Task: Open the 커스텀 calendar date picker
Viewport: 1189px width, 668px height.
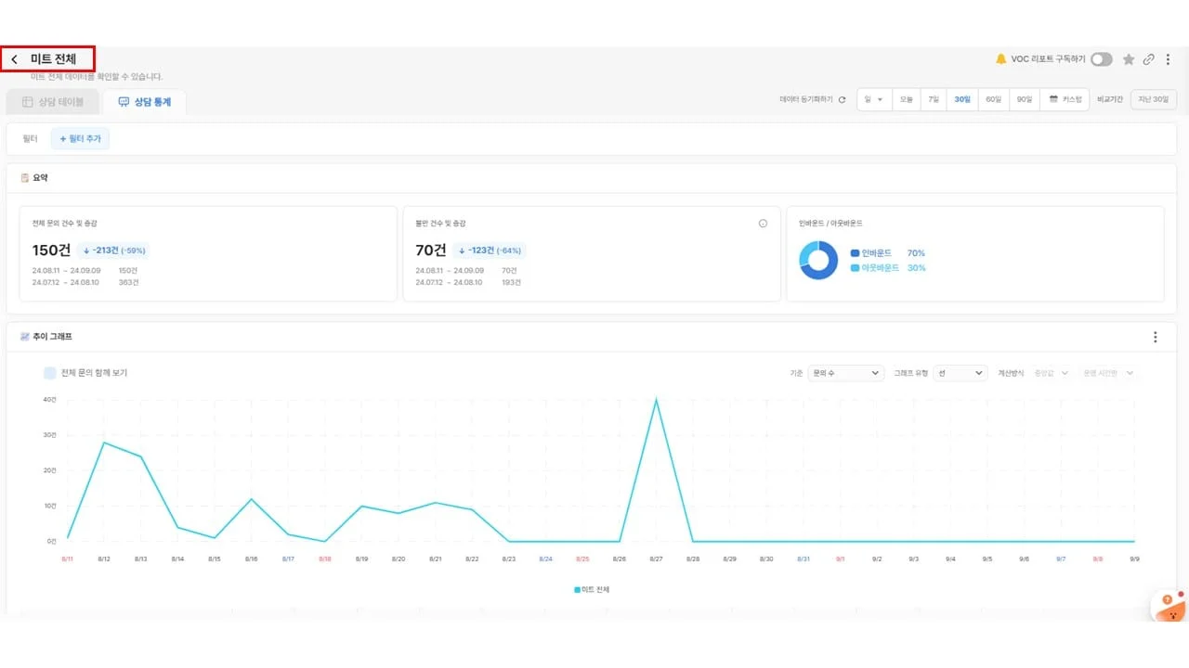Action: click(x=1065, y=99)
